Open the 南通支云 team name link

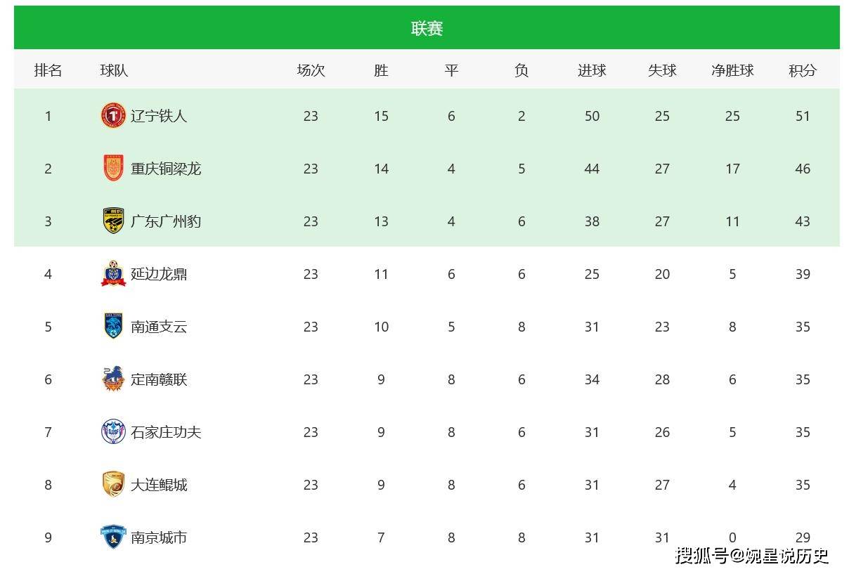point(159,327)
